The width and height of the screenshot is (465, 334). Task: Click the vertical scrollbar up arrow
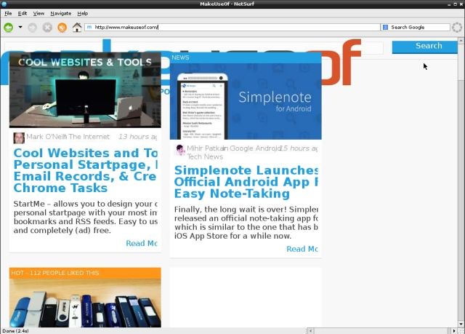pyautogui.click(x=461, y=40)
